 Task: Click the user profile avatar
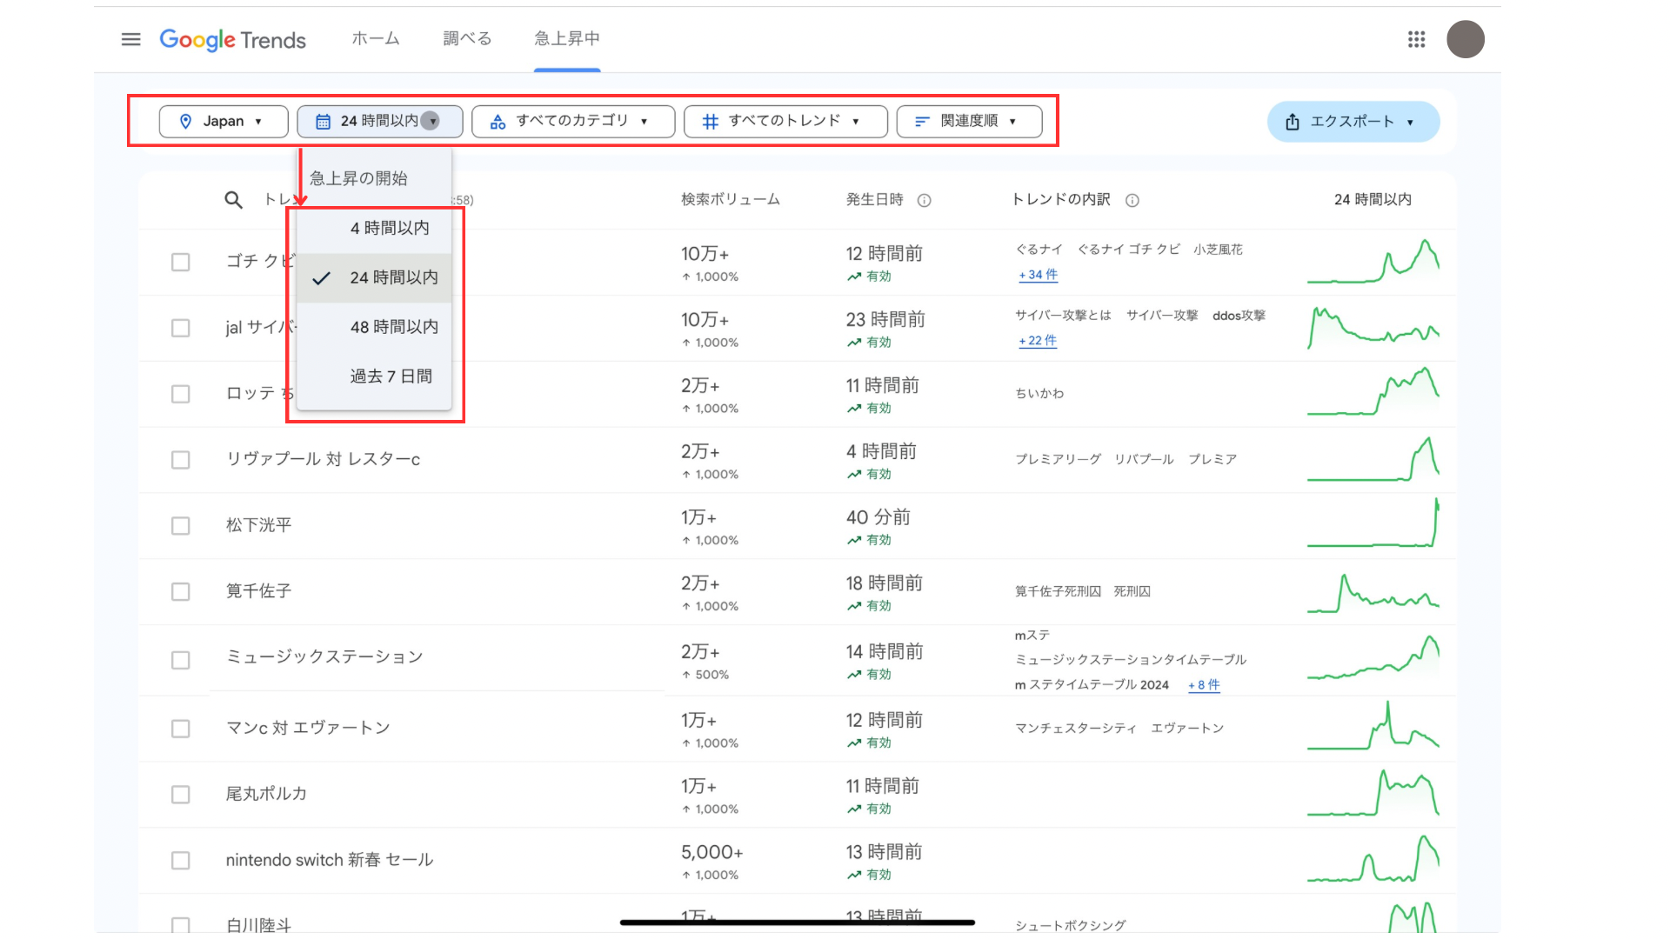coord(1465,39)
